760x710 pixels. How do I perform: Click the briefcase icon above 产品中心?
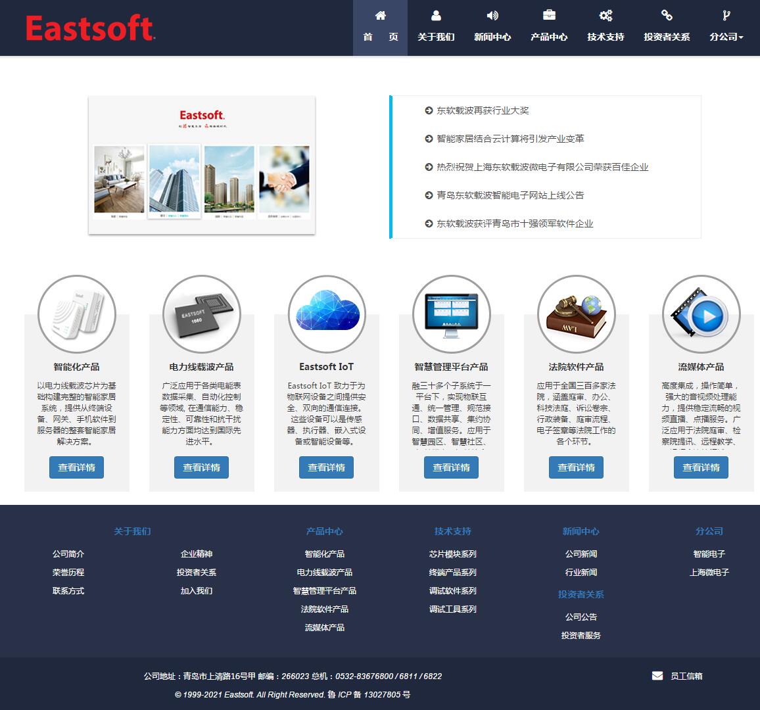pyautogui.click(x=549, y=16)
